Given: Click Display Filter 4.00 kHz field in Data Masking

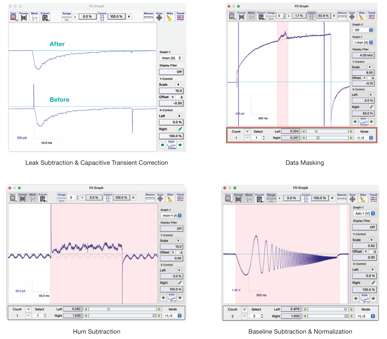Looking at the screenshot, I should coord(363,55).
